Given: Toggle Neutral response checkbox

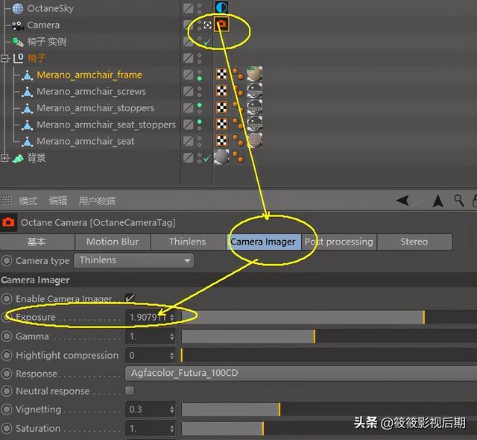Looking at the screenshot, I should click(x=130, y=390).
